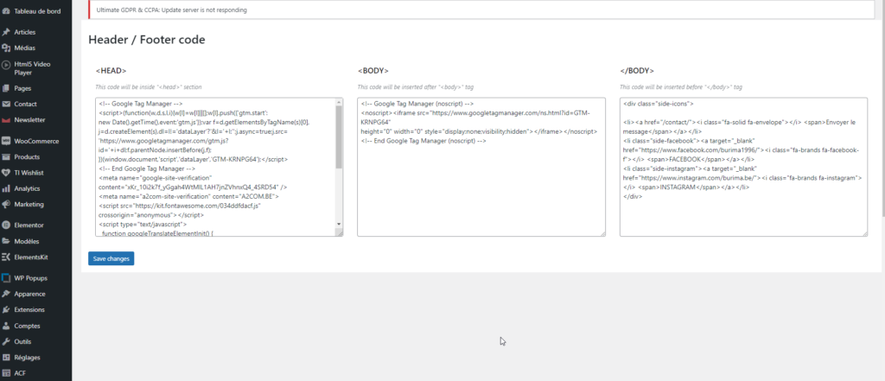This screenshot has height=381, width=885.
Task: Click the ACF icon in sidebar
Action: 6,373
